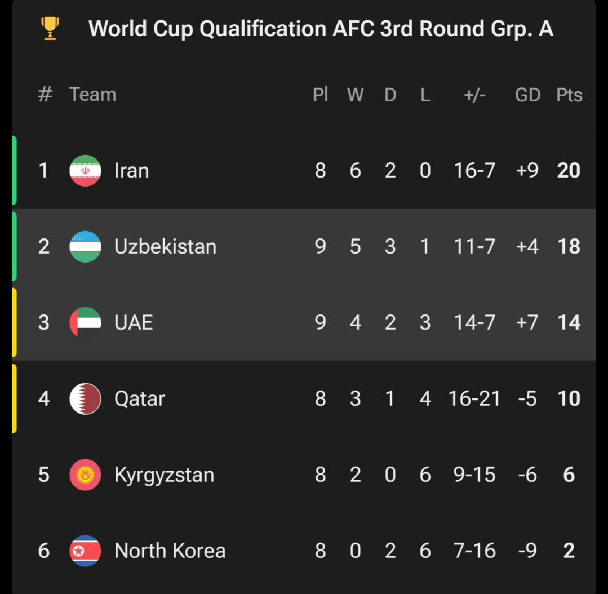The width and height of the screenshot is (608, 594).
Task: Click Qatar's 16-21 goals record
Action: click(474, 398)
